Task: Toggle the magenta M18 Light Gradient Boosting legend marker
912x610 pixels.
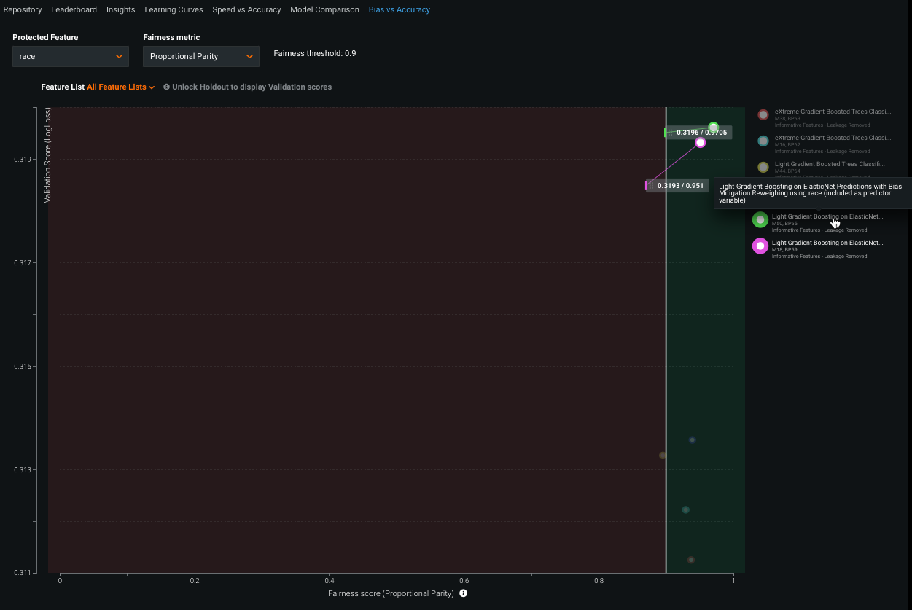Action: pos(760,246)
